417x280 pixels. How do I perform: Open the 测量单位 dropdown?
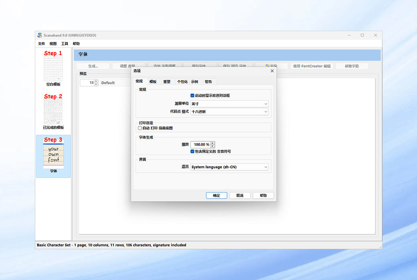pos(229,104)
